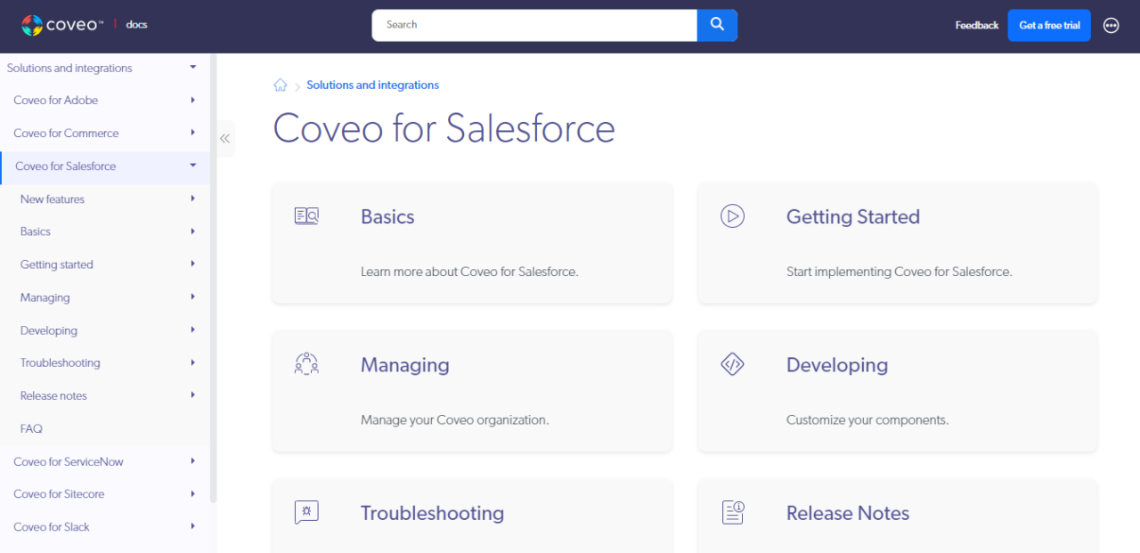Click the Developing code icon

click(732, 363)
